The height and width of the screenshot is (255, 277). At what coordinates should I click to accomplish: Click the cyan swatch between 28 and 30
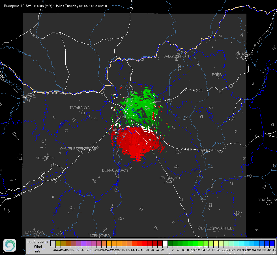click(242, 243)
